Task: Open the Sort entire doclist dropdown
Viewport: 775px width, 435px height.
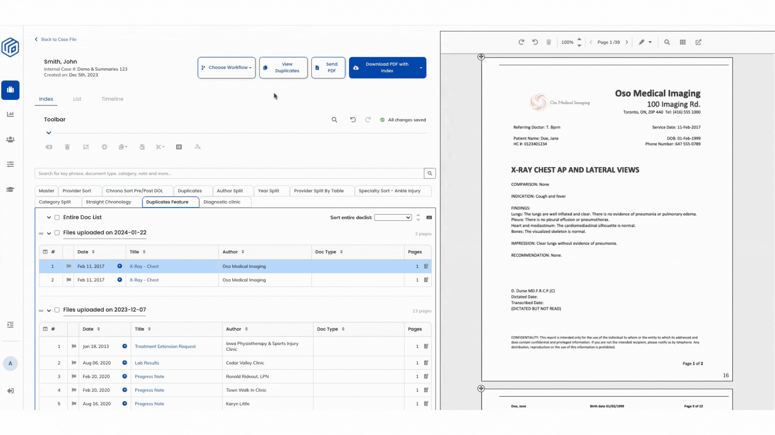Action: [392, 217]
